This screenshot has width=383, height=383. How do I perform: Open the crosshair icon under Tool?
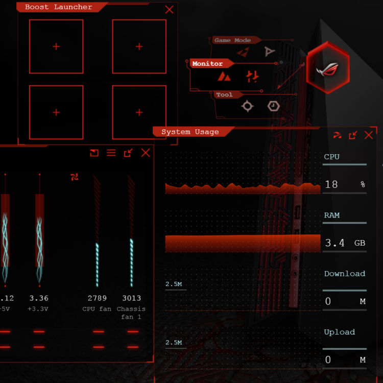pos(248,106)
